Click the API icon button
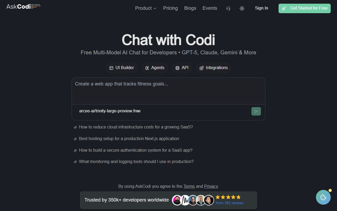 (177, 68)
